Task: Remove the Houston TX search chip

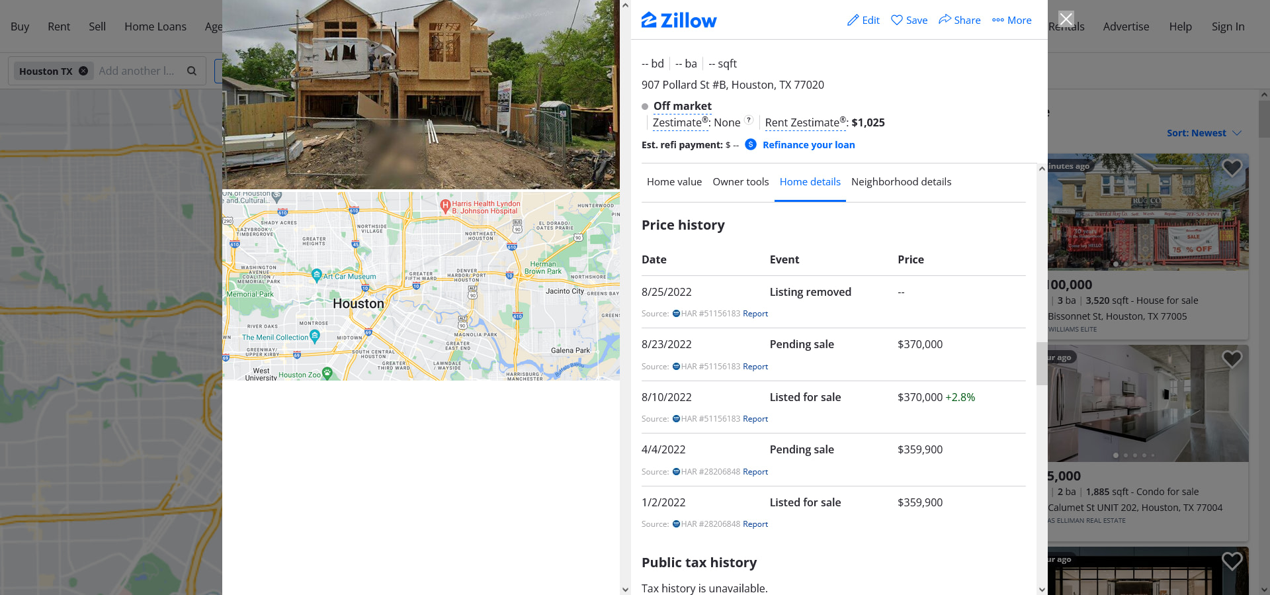Action: coord(83,71)
